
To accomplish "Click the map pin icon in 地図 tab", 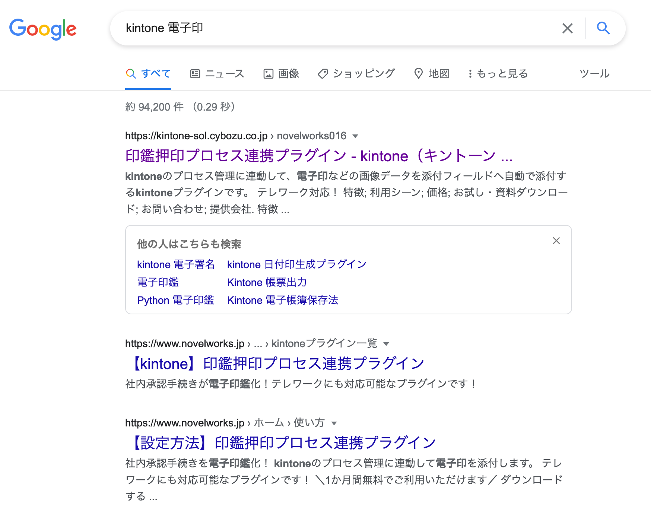I will 419,74.
